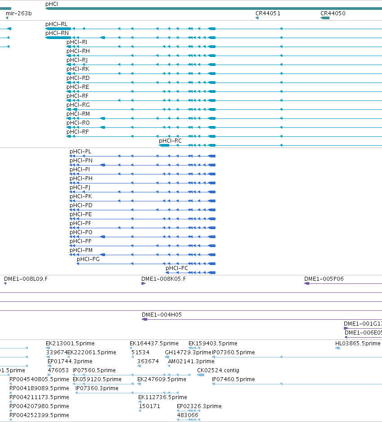Click the CR44051 small arrow glyph
Screen dimensions: 382x422
(x=257, y=18)
